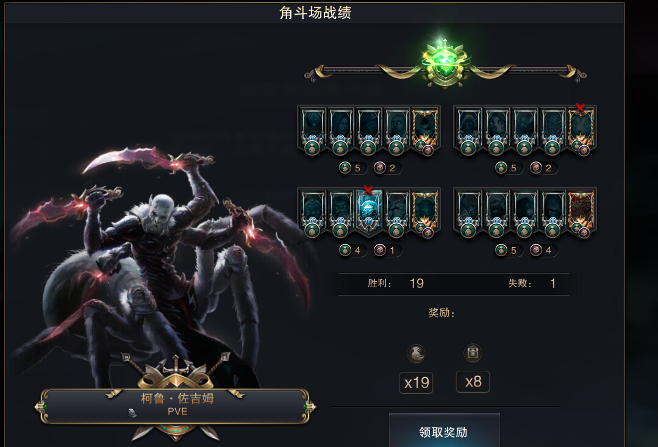
Task: Click the 失败 losses counter showing 1
Action: click(532, 284)
